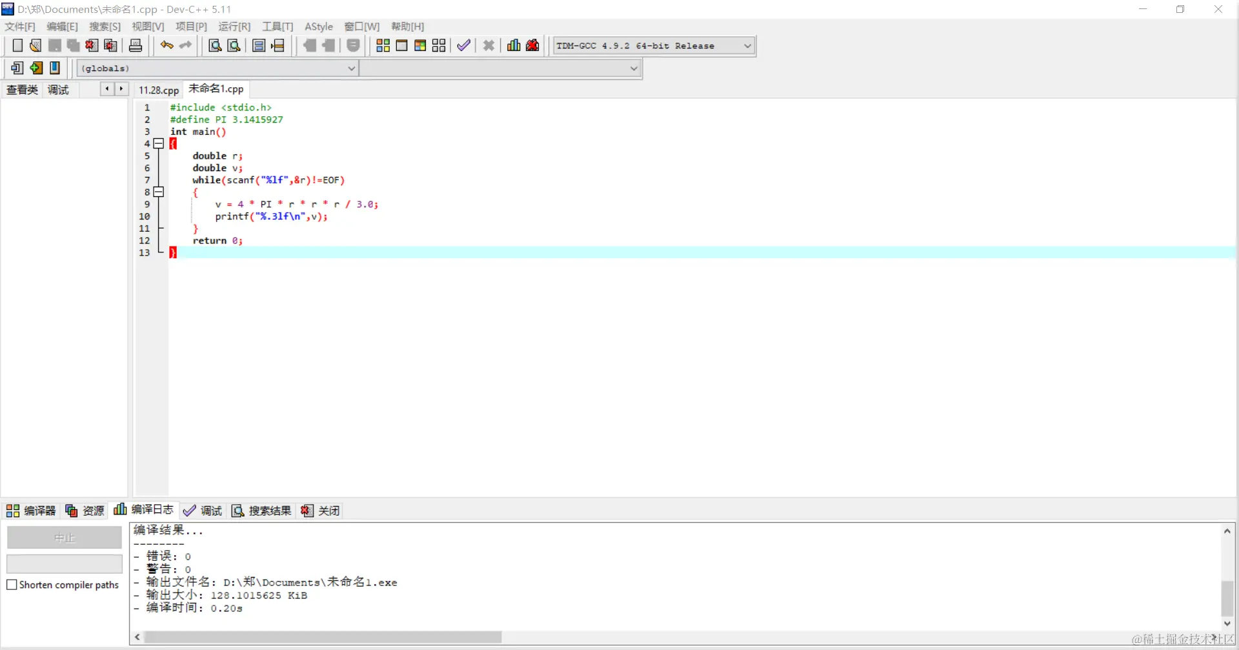Open the 资源 bottom panel tab

coord(85,511)
